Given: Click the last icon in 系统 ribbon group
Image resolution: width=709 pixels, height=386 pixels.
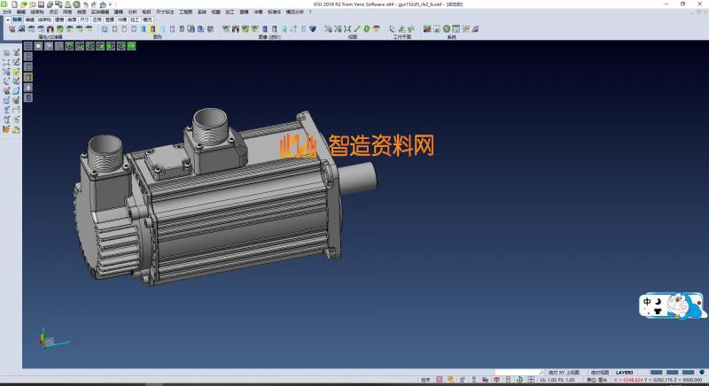Looking at the screenshot, I should (x=475, y=29).
